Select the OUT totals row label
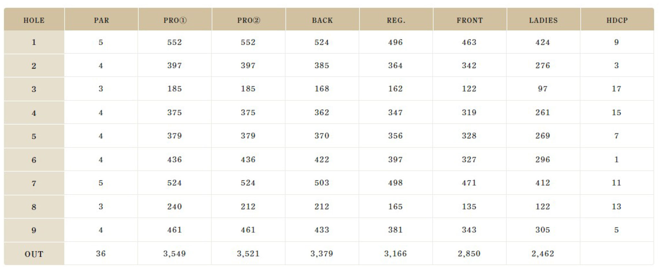 click(34, 254)
